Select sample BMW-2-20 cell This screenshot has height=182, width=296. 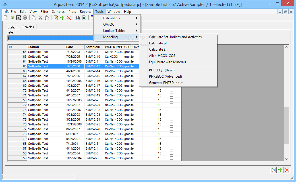click(x=94, y=105)
